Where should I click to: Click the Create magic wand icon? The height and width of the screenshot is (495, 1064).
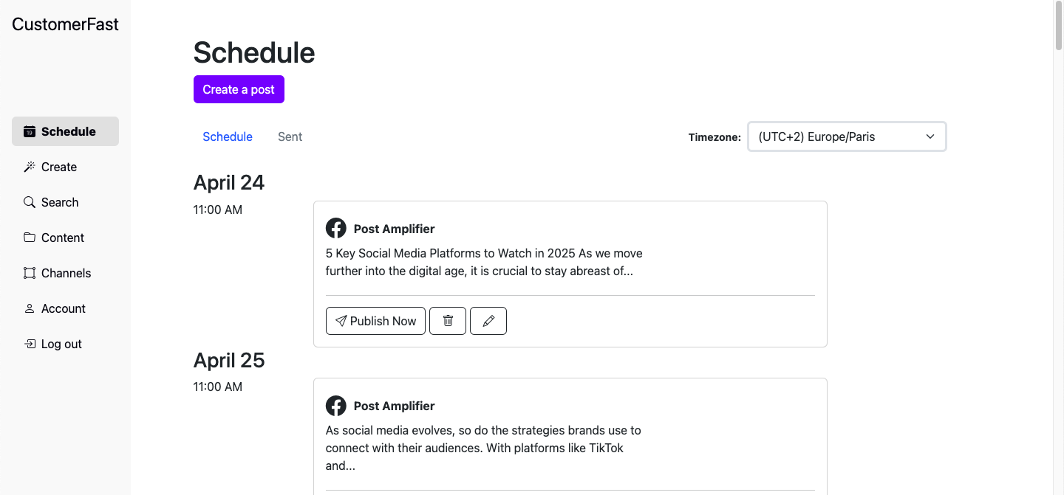[x=30, y=167]
